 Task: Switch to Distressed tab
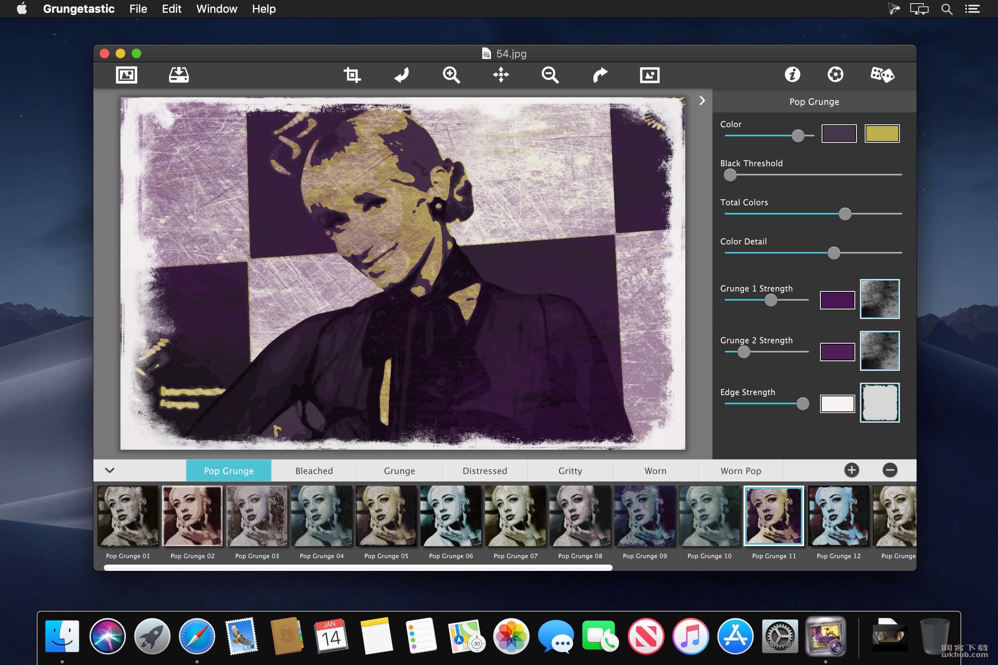[x=485, y=470]
